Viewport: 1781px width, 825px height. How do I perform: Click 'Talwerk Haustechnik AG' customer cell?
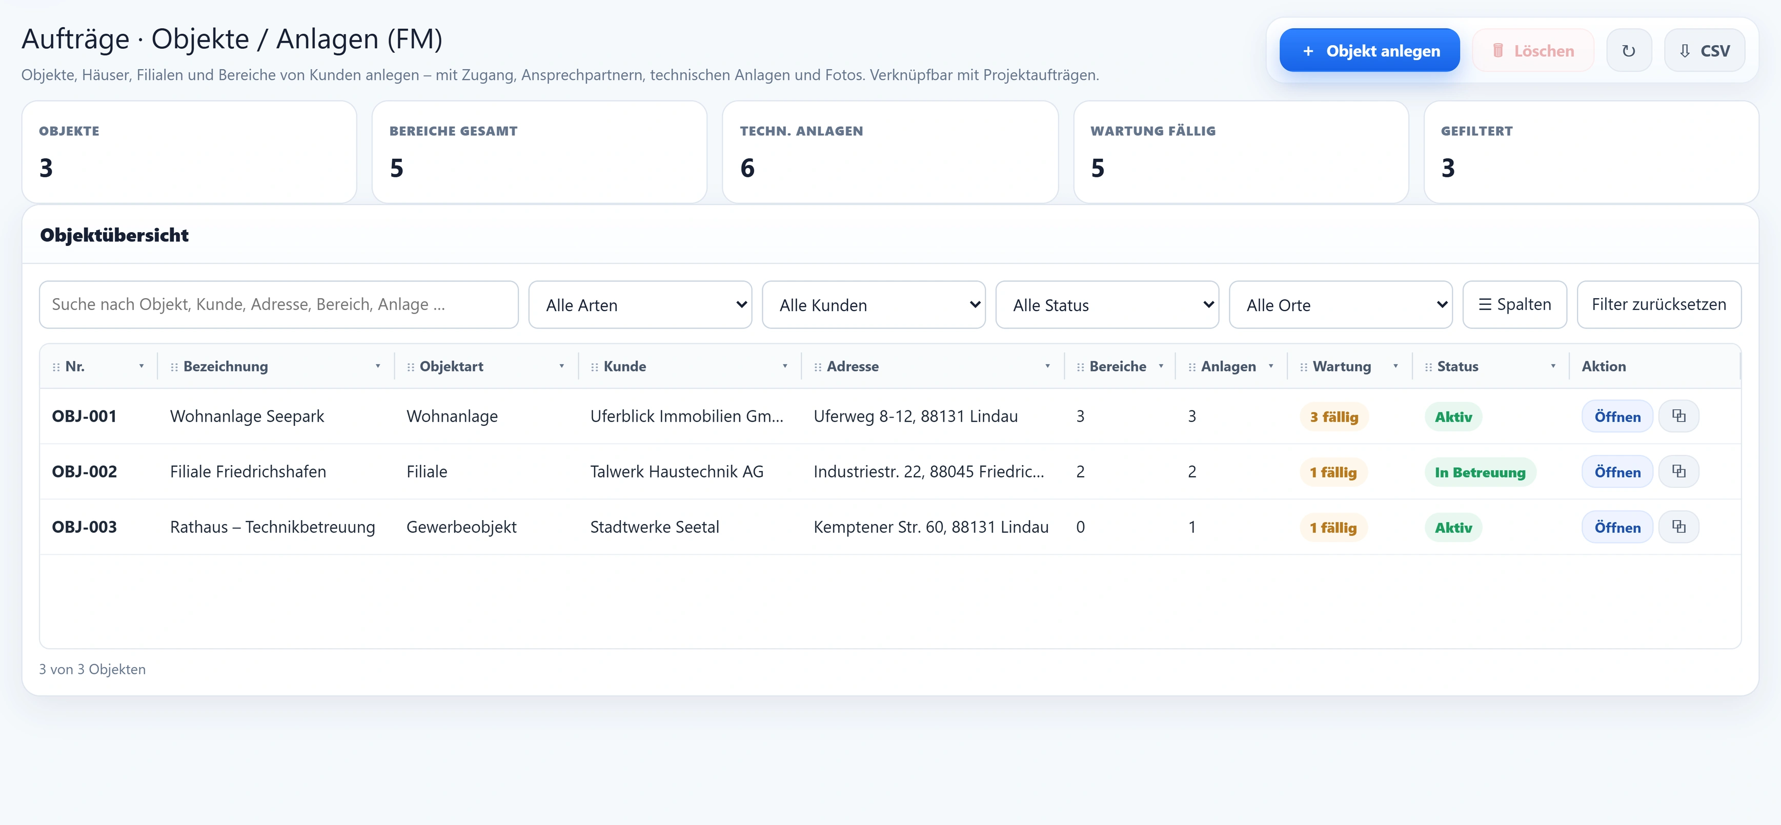click(x=677, y=471)
